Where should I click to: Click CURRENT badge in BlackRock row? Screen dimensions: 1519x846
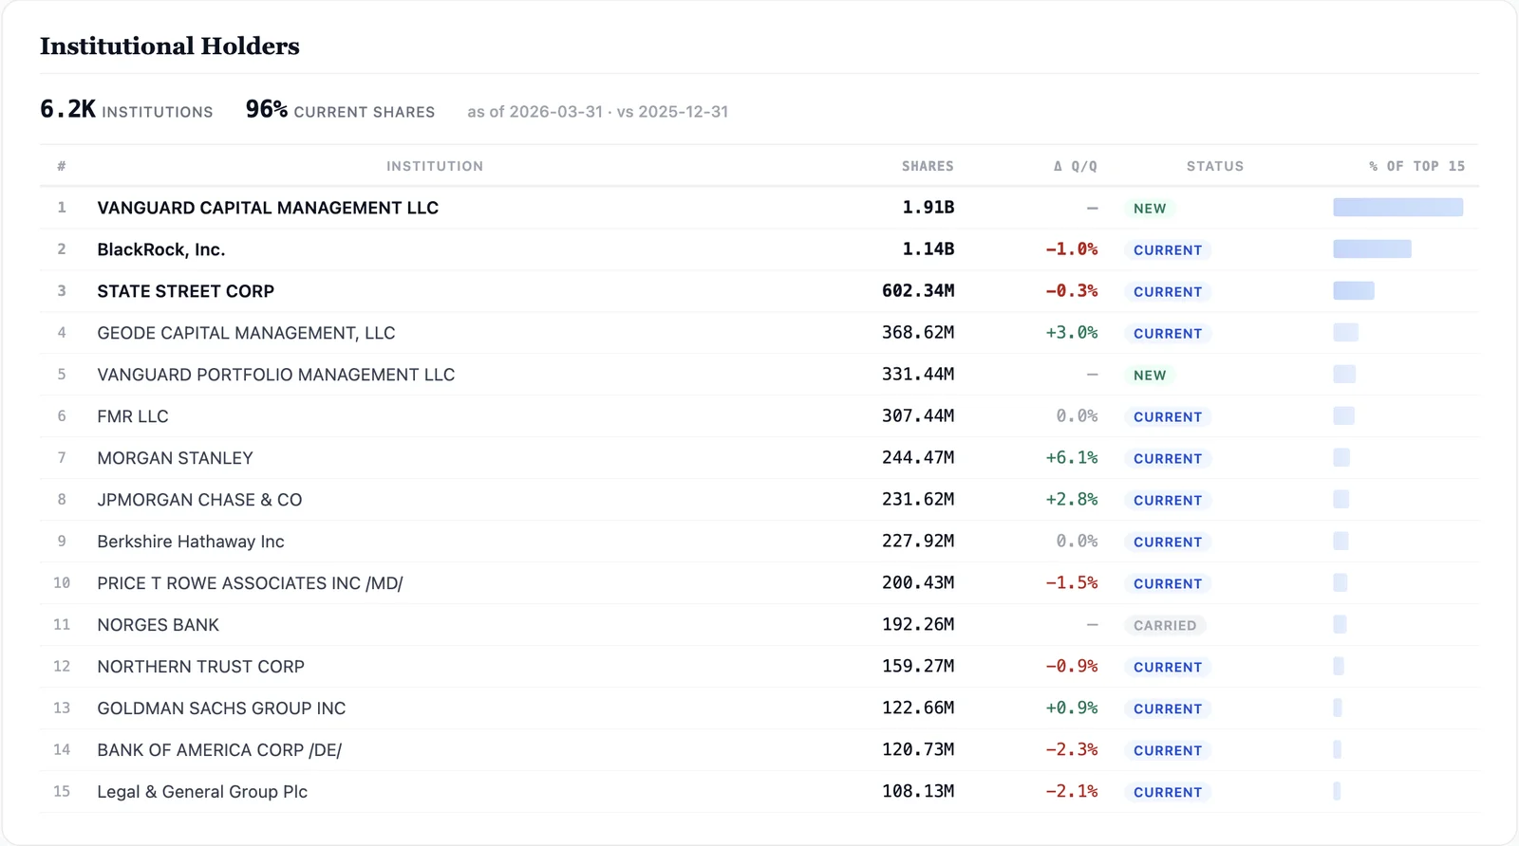coord(1168,250)
